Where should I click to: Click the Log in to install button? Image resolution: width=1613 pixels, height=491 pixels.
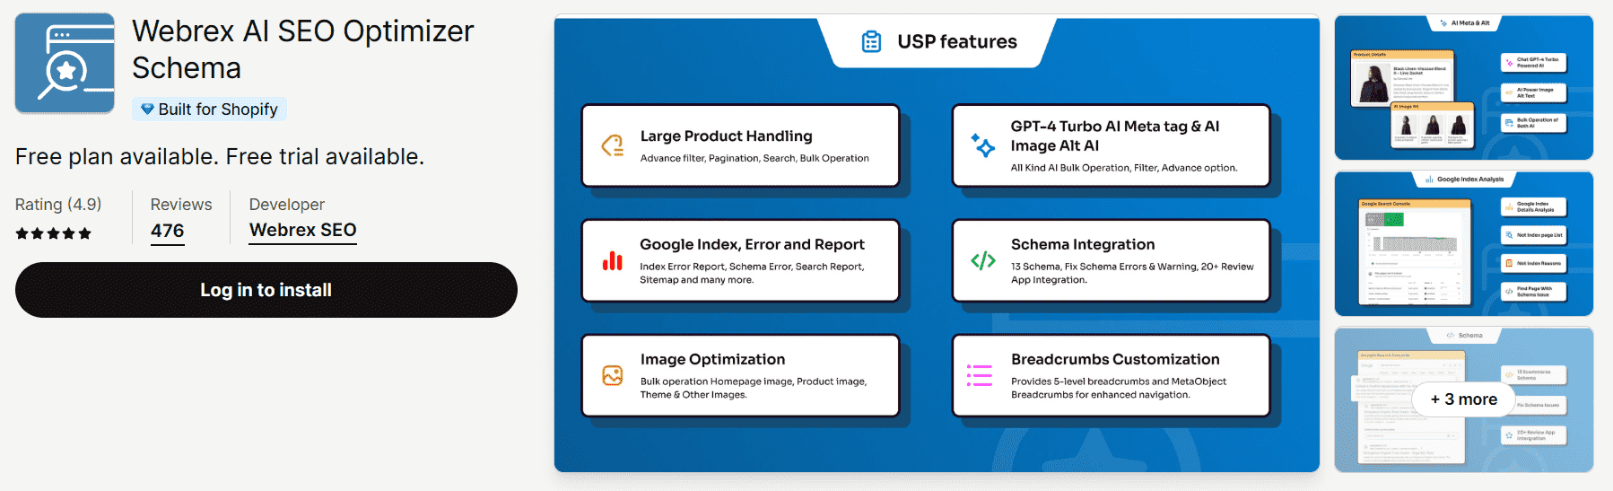click(266, 290)
